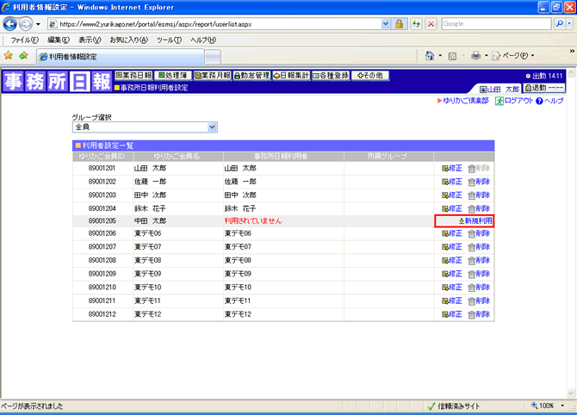Click into the Google search box
The image size is (577, 415).
(x=496, y=24)
